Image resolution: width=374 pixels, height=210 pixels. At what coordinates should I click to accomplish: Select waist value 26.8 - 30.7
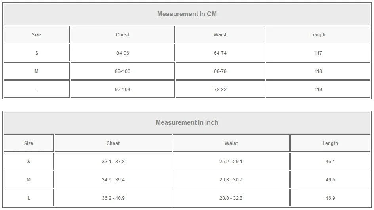pos(231,180)
